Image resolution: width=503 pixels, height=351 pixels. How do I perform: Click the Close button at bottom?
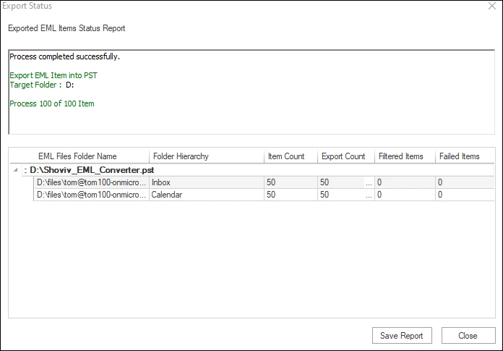point(468,336)
